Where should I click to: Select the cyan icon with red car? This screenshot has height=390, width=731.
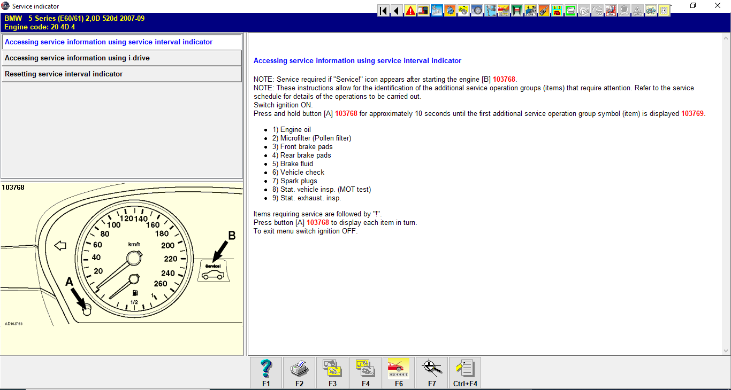(x=557, y=10)
